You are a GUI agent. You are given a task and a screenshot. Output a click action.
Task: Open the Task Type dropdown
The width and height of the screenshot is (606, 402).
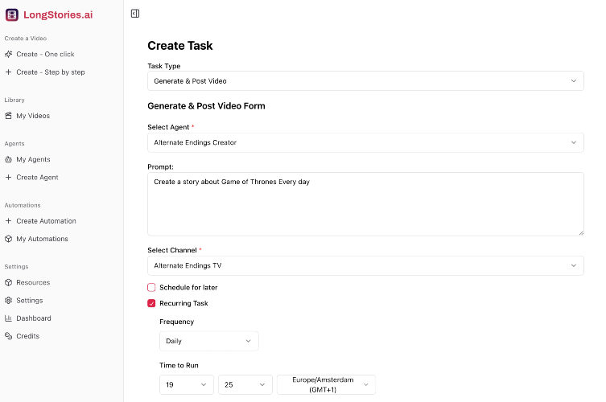(365, 81)
